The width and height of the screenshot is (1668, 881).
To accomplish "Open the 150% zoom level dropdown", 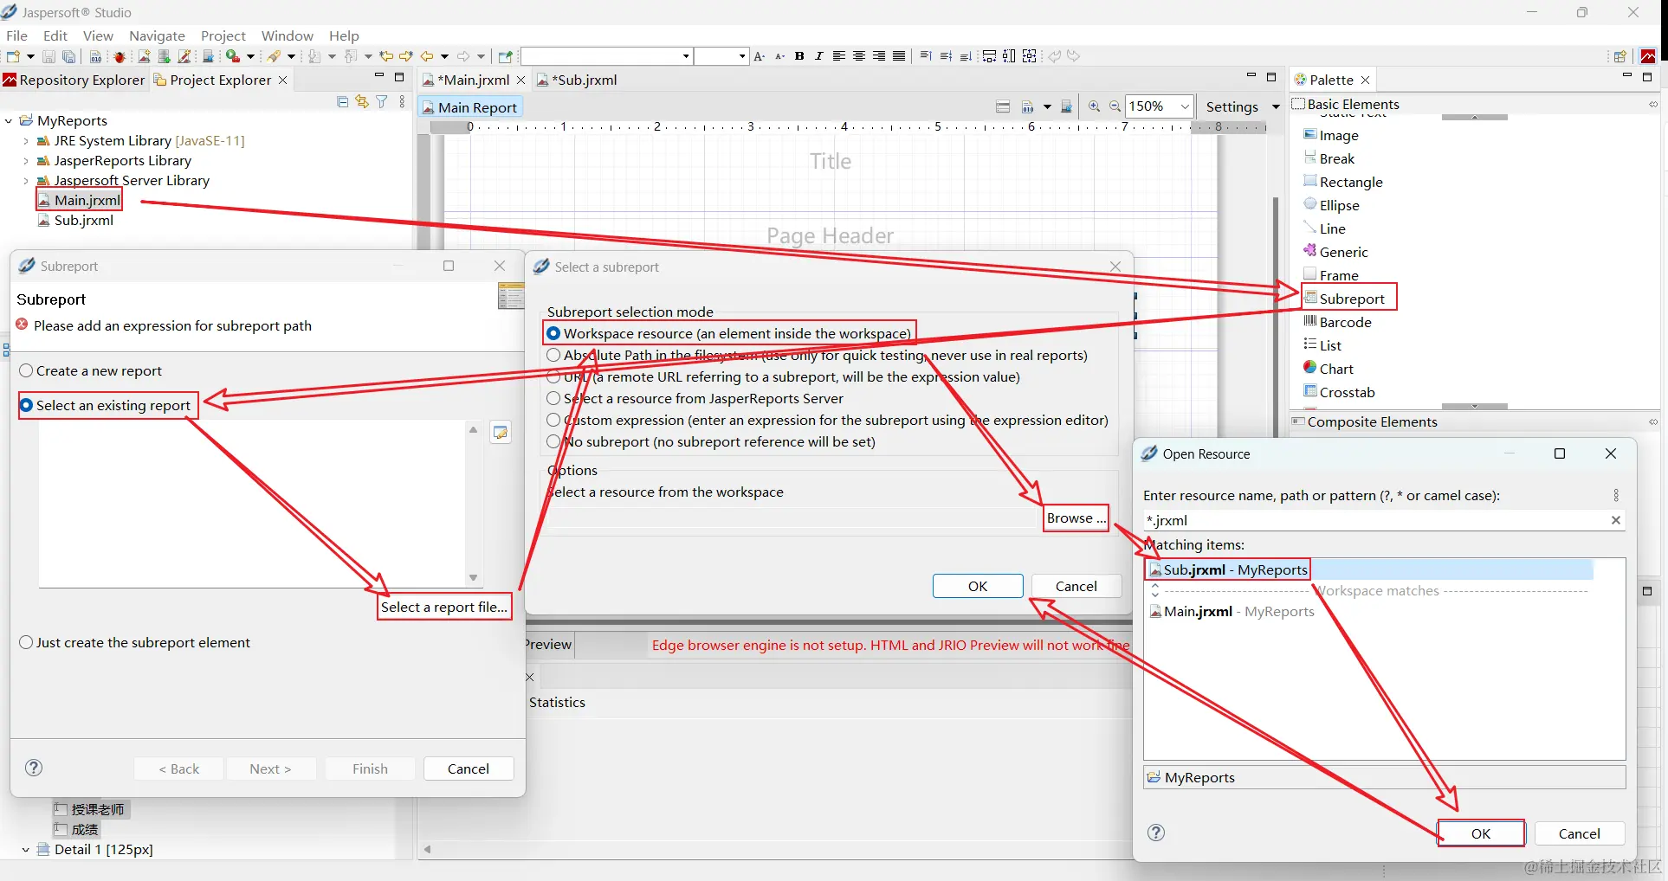I will click(1185, 106).
